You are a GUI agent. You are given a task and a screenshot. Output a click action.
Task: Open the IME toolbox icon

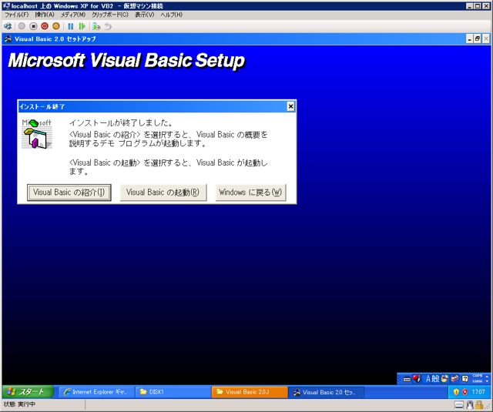coord(454,379)
